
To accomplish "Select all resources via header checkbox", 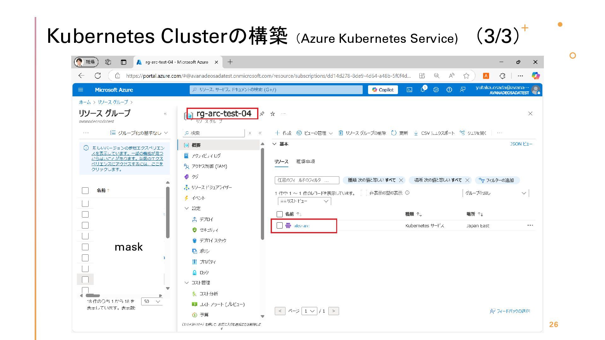I will click(x=279, y=214).
